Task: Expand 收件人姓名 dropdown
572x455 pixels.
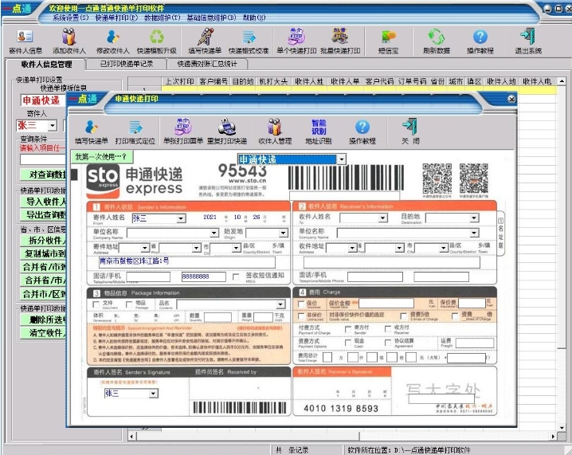Action: pyautogui.click(x=382, y=218)
